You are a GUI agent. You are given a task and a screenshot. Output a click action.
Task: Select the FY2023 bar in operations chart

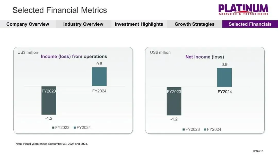pos(49,100)
